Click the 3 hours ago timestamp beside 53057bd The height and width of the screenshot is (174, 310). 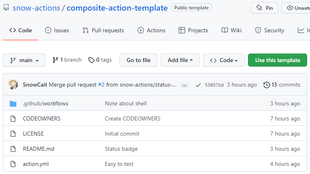tap(242, 85)
